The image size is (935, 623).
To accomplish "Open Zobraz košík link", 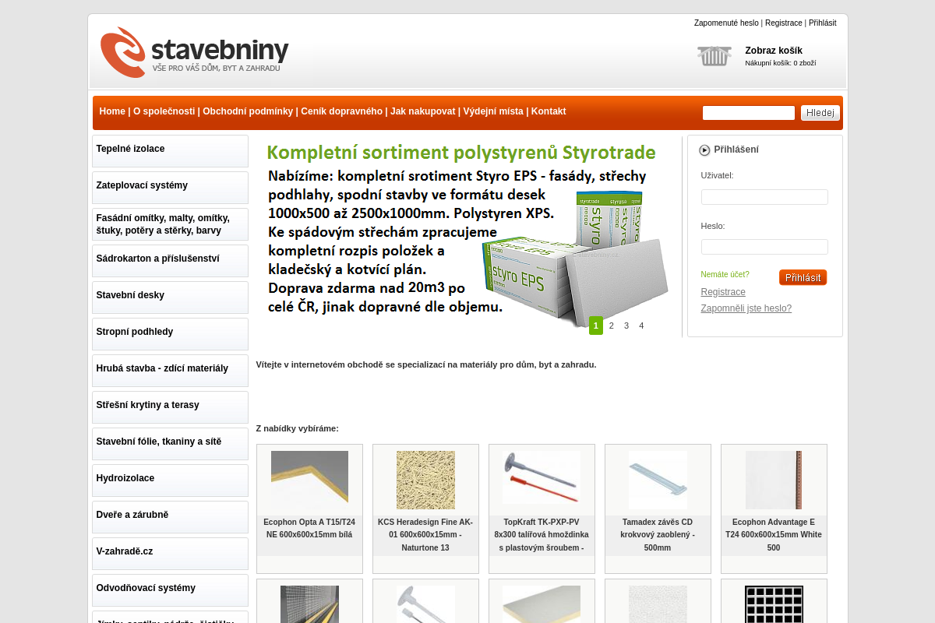I will click(x=773, y=51).
